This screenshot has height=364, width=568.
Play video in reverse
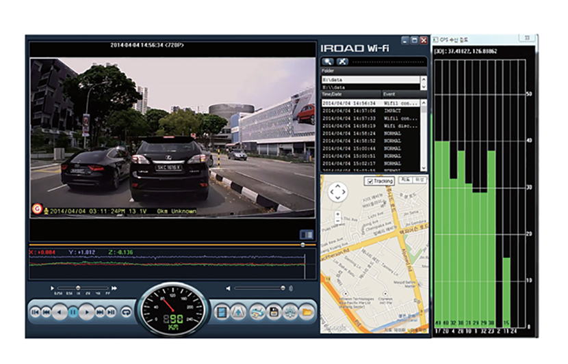60,312
